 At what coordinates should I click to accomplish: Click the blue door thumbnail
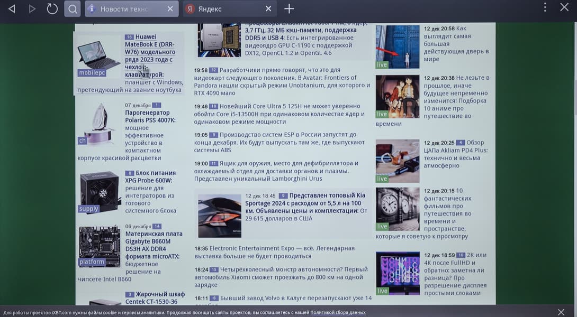398,46
